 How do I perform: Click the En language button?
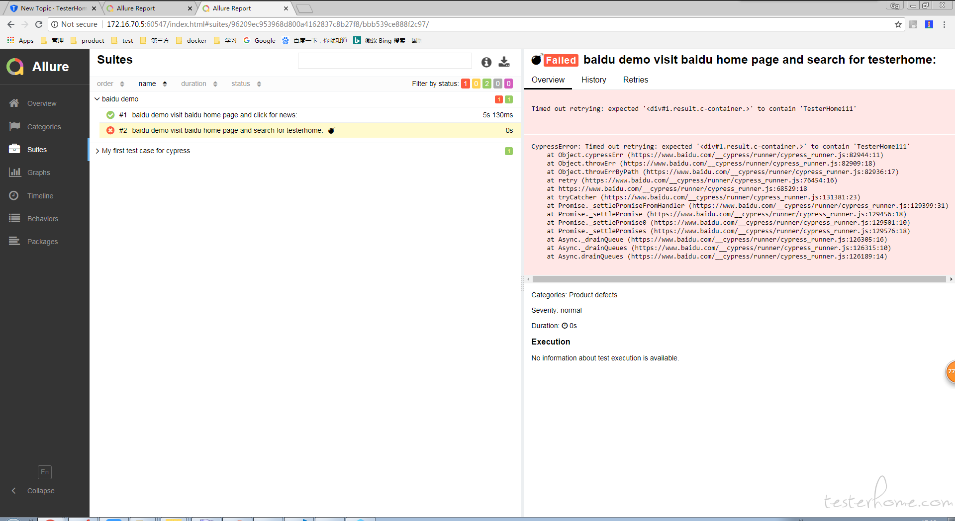pos(44,472)
